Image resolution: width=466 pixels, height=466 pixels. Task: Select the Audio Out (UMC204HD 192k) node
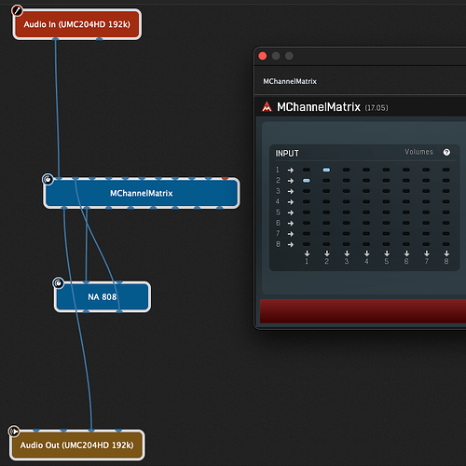click(77, 445)
